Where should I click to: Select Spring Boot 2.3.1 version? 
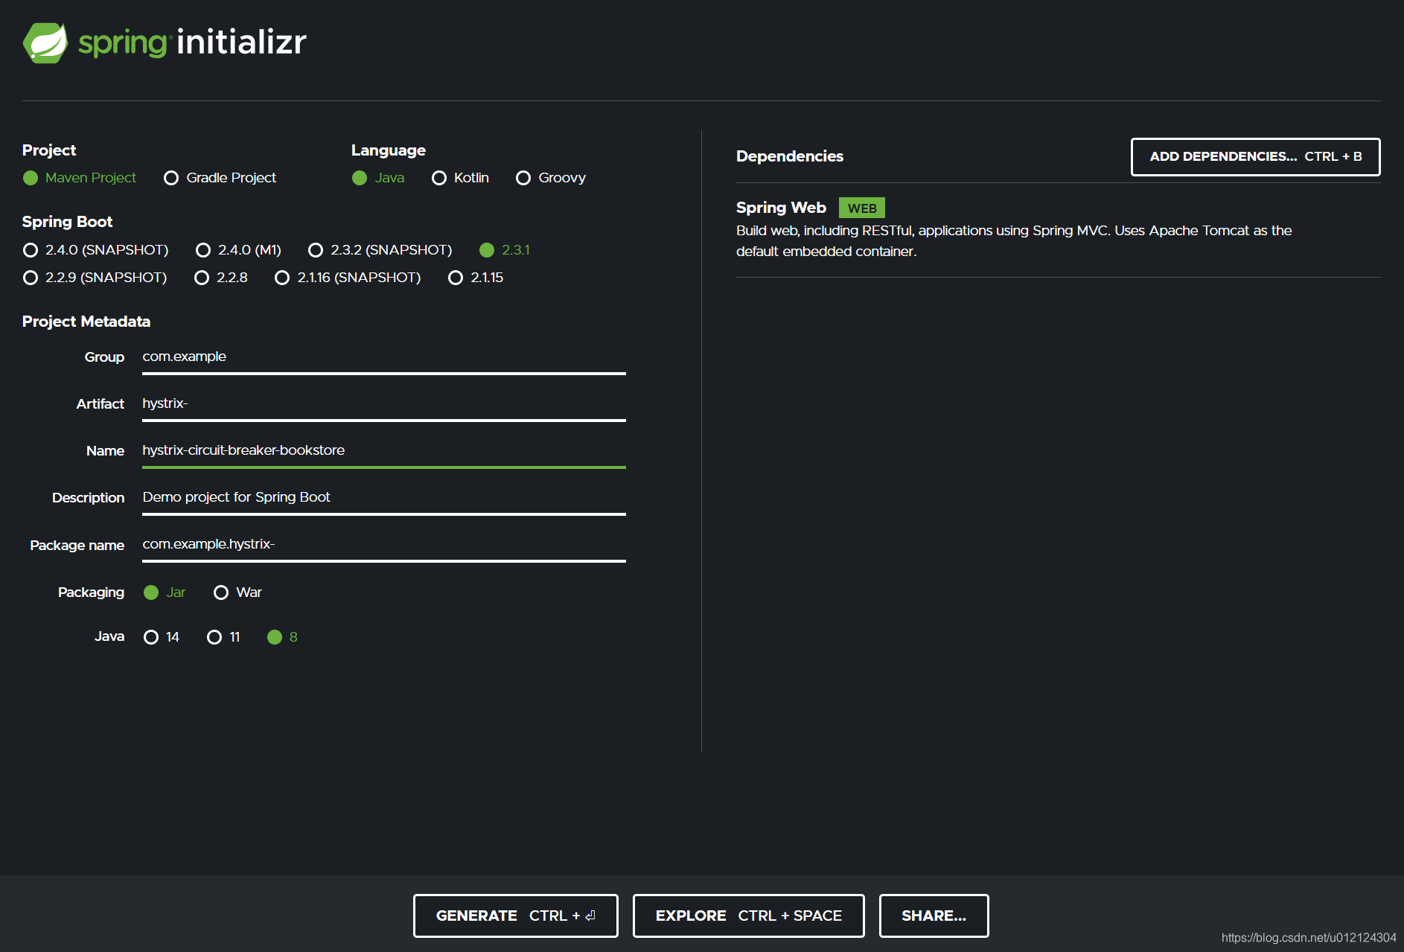505,250
